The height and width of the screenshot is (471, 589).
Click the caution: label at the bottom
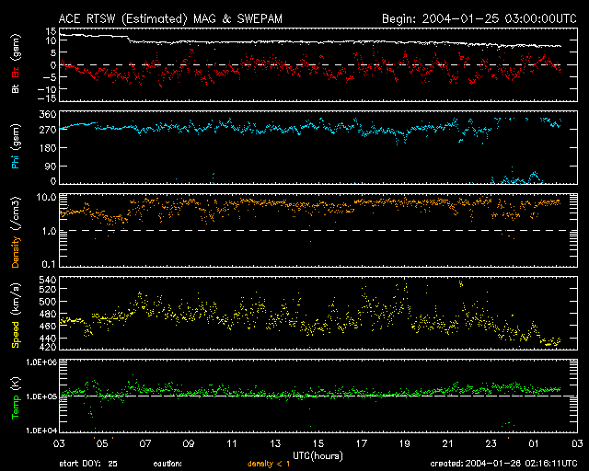[167, 464]
